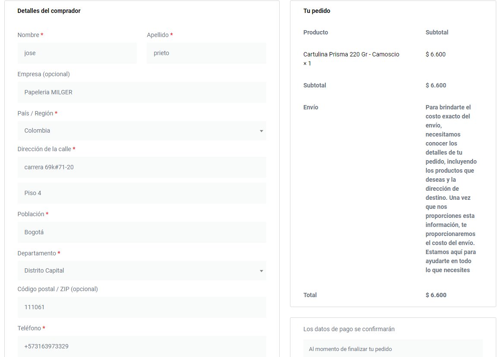Edit the street address carrera 69k#71-20
The image size is (501, 357).
(x=142, y=167)
